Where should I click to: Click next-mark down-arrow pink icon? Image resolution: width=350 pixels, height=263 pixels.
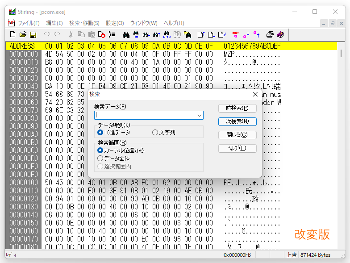click(246, 34)
